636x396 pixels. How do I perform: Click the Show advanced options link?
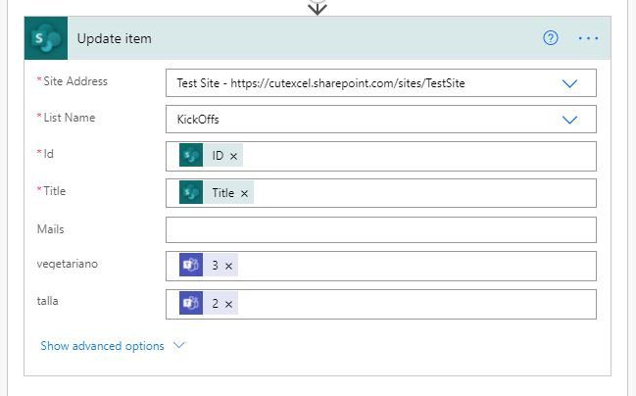coord(102,346)
